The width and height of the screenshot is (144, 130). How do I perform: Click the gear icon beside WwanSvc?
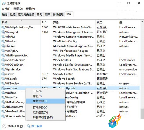(3, 98)
